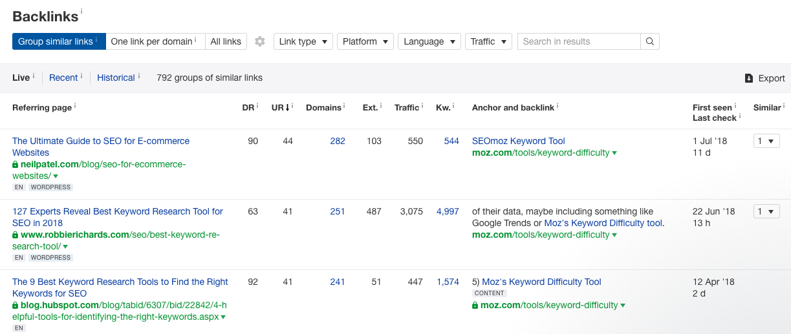Open the Link type dropdown
The image size is (791, 334).
pyautogui.click(x=303, y=41)
